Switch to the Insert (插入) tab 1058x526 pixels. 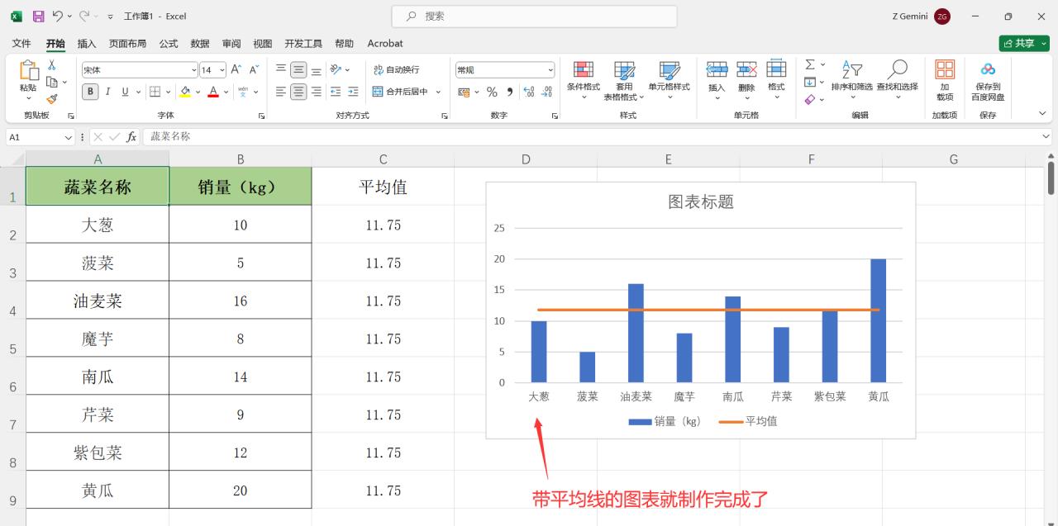87,43
